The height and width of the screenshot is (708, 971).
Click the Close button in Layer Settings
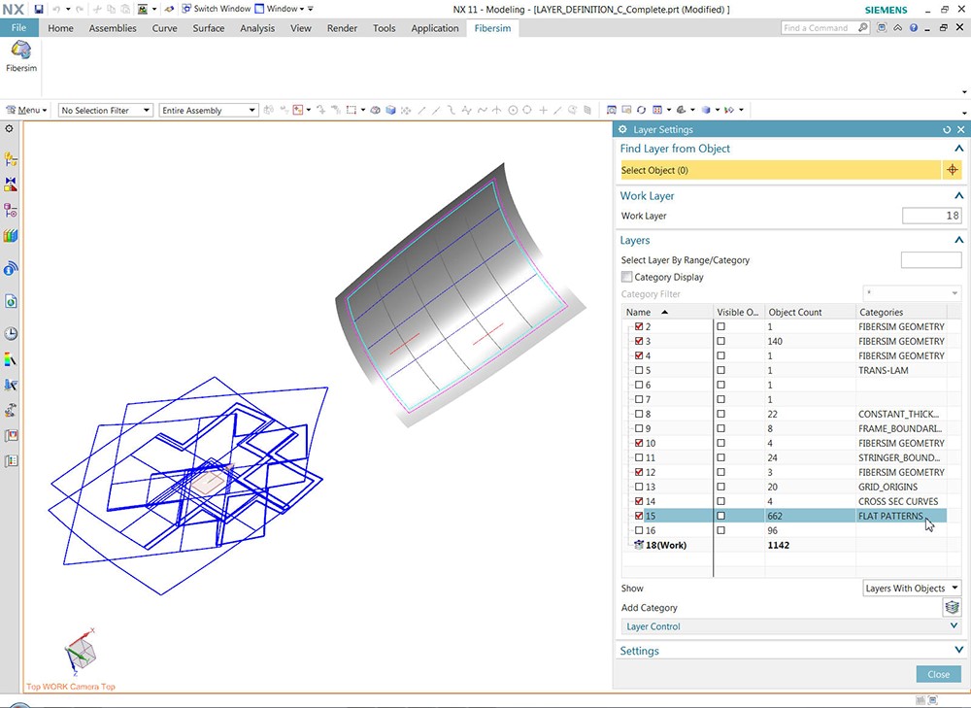(937, 674)
